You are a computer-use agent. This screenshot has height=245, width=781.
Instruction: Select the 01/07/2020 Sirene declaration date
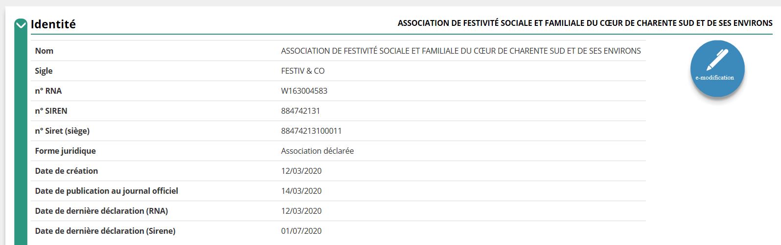coord(301,231)
